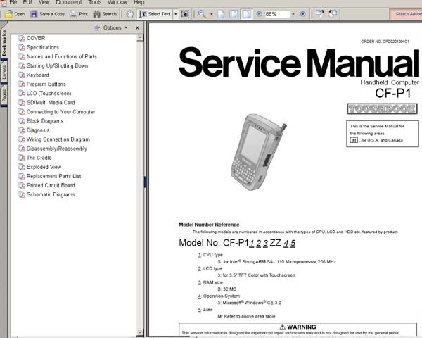The width and height of the screenshot is (422, 338).
Task: Select the Snapshot camera tool
Action: (x=184, y=14)
